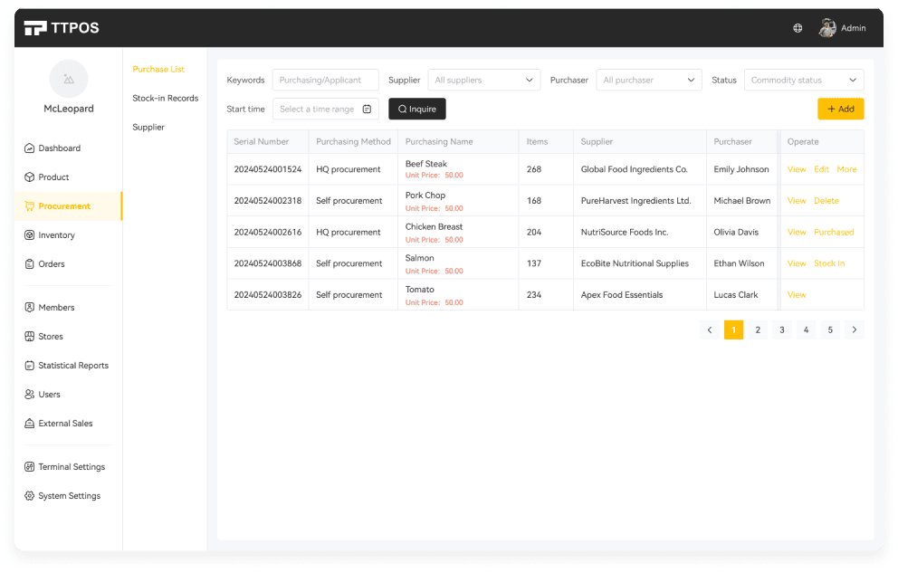898x573 pixels.
Task: Select current page 1 button
Action: coord(733,329)
